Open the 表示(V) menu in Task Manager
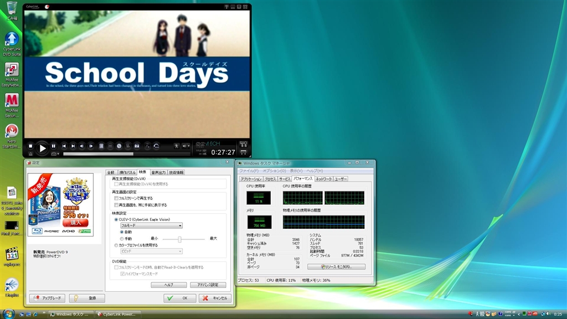567x319 pixels. click(x=296, y=171)
